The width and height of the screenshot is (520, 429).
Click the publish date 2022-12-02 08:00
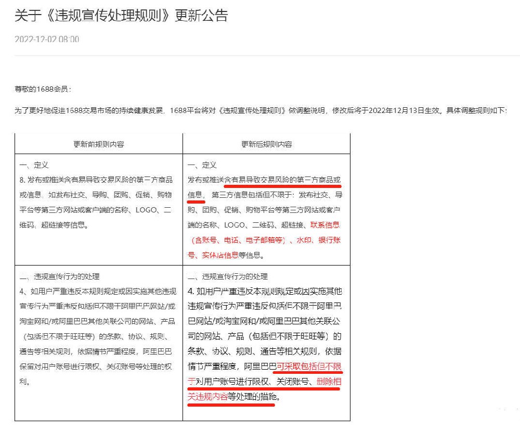point(47,39)
